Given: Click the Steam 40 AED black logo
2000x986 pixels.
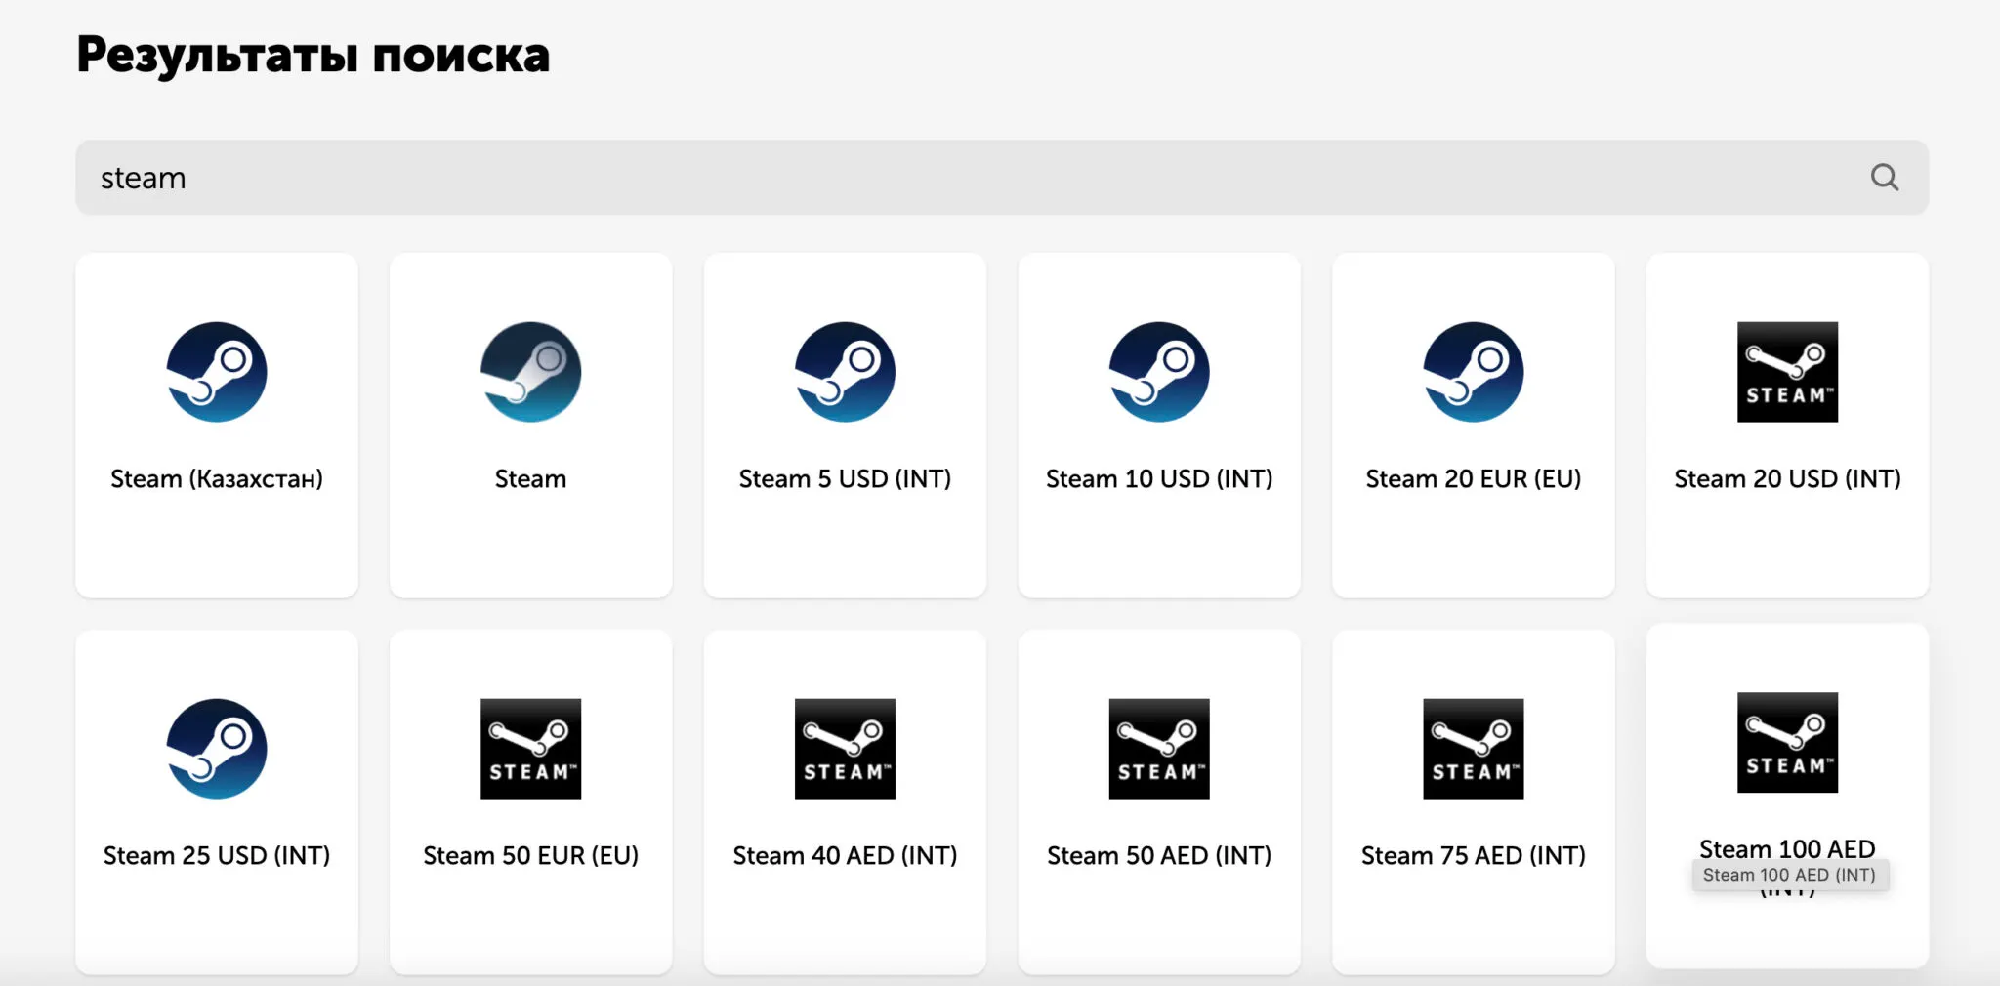Looking at the screenshot, I should [x=845, y=749].
